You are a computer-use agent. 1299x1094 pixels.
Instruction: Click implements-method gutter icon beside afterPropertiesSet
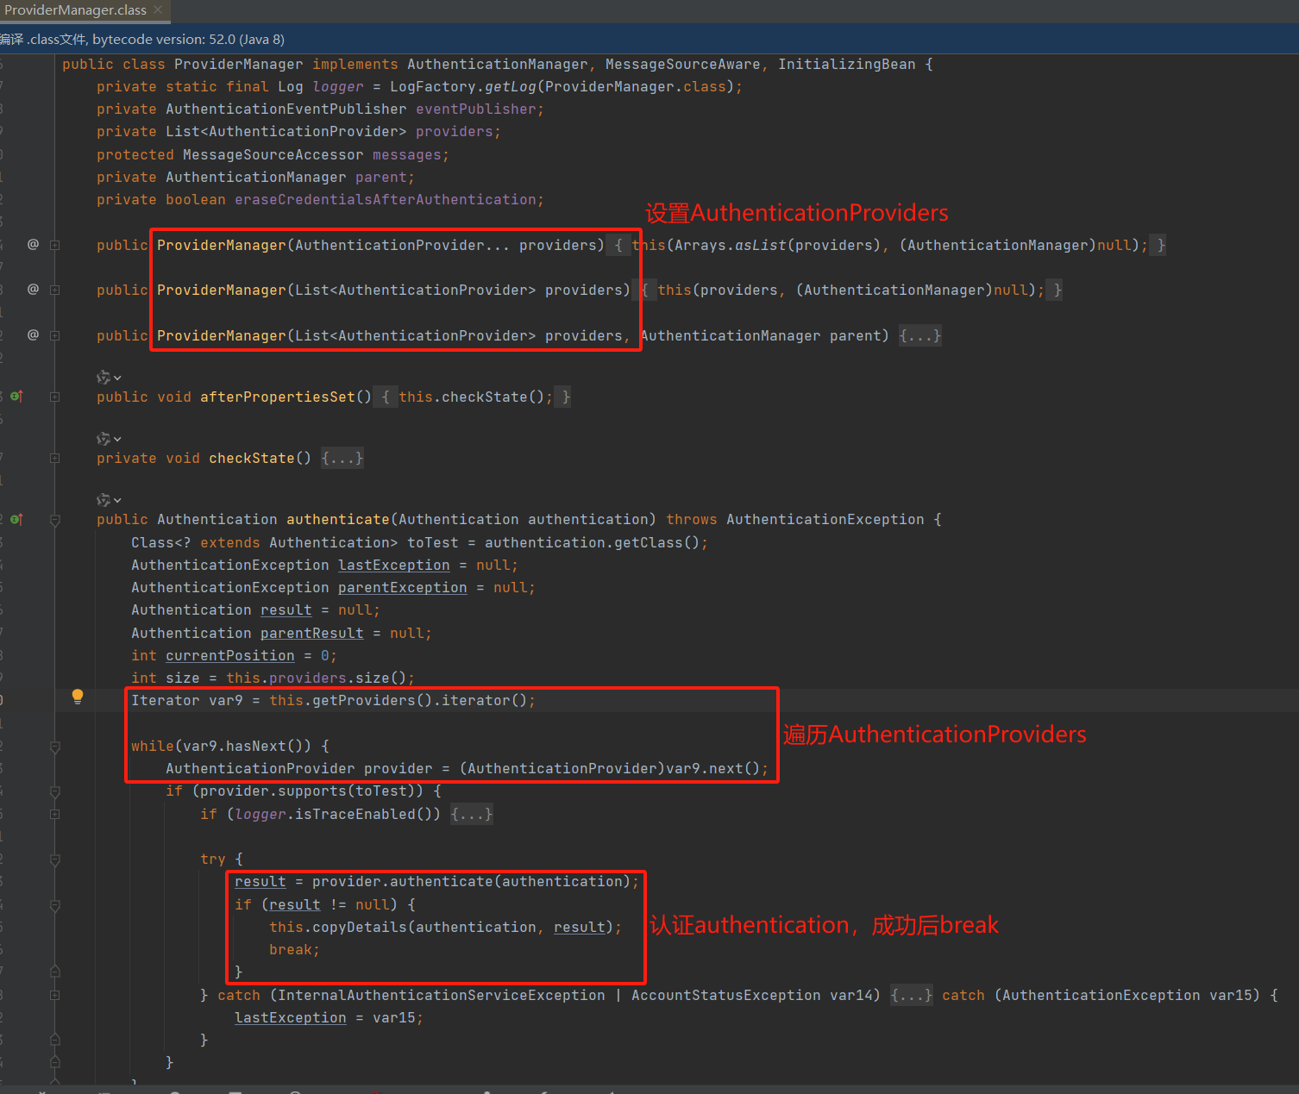pyautogui.click(x=16, y=397)
